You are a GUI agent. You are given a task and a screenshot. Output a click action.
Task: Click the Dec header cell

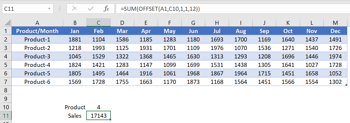click(335, 31)
